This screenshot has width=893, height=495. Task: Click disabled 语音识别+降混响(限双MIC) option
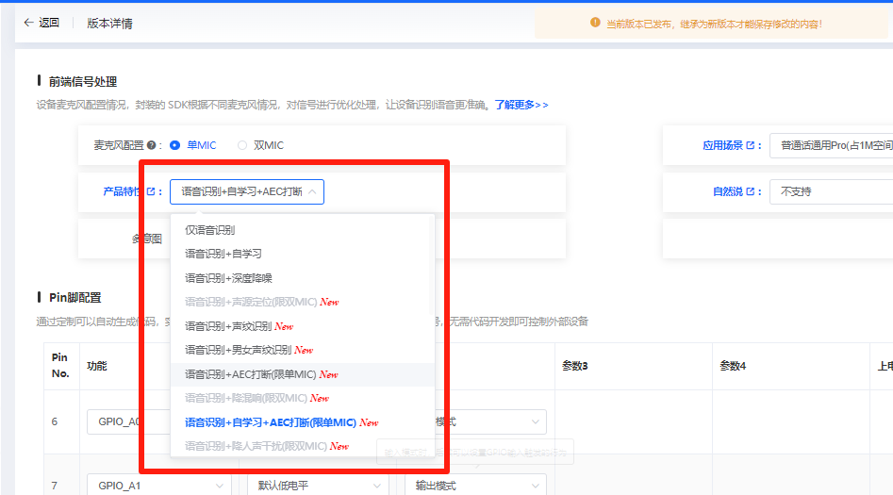[x=302, y=398]
